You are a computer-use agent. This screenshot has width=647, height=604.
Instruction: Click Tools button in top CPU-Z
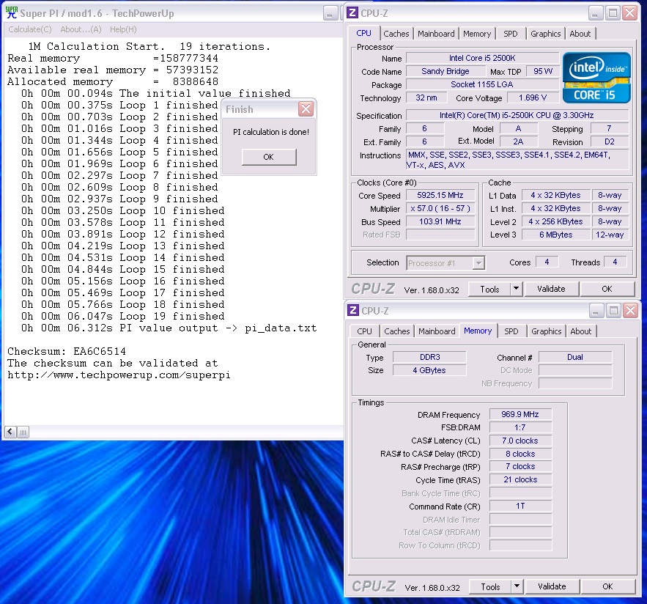coord(489,290)
